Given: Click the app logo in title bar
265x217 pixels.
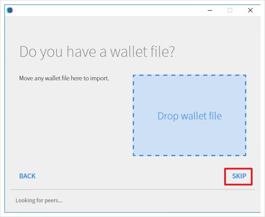Looking at the screenshot, I should [x=10, y=10].
